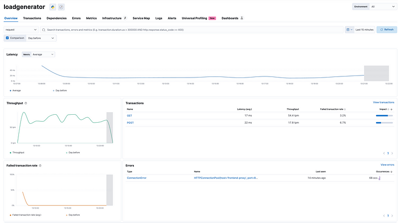Open the ConnectionError error link

[138, 177]
